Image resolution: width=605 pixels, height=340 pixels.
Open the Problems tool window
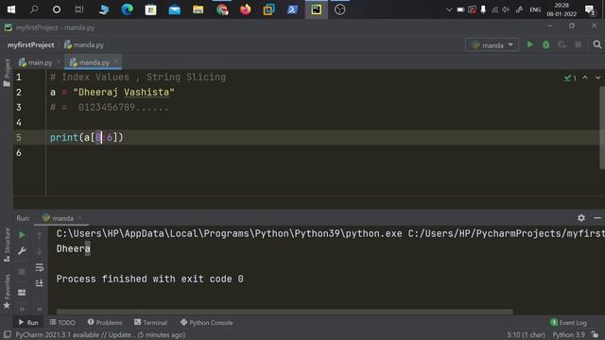tap(105, 322)
